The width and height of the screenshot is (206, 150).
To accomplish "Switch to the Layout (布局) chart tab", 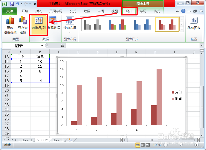I will coord(143,11).
